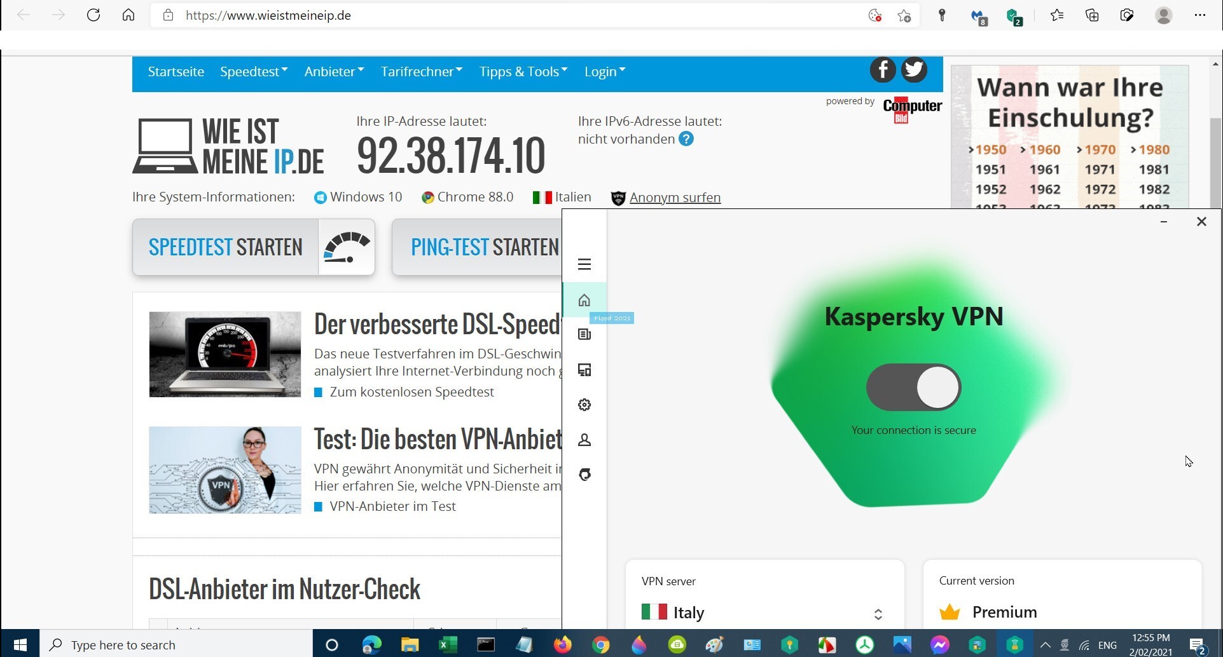This screenshot has width=1223, height=657.
Task: Open the notification center icon
Action: pyautogui.click(x=1198, y=646)
